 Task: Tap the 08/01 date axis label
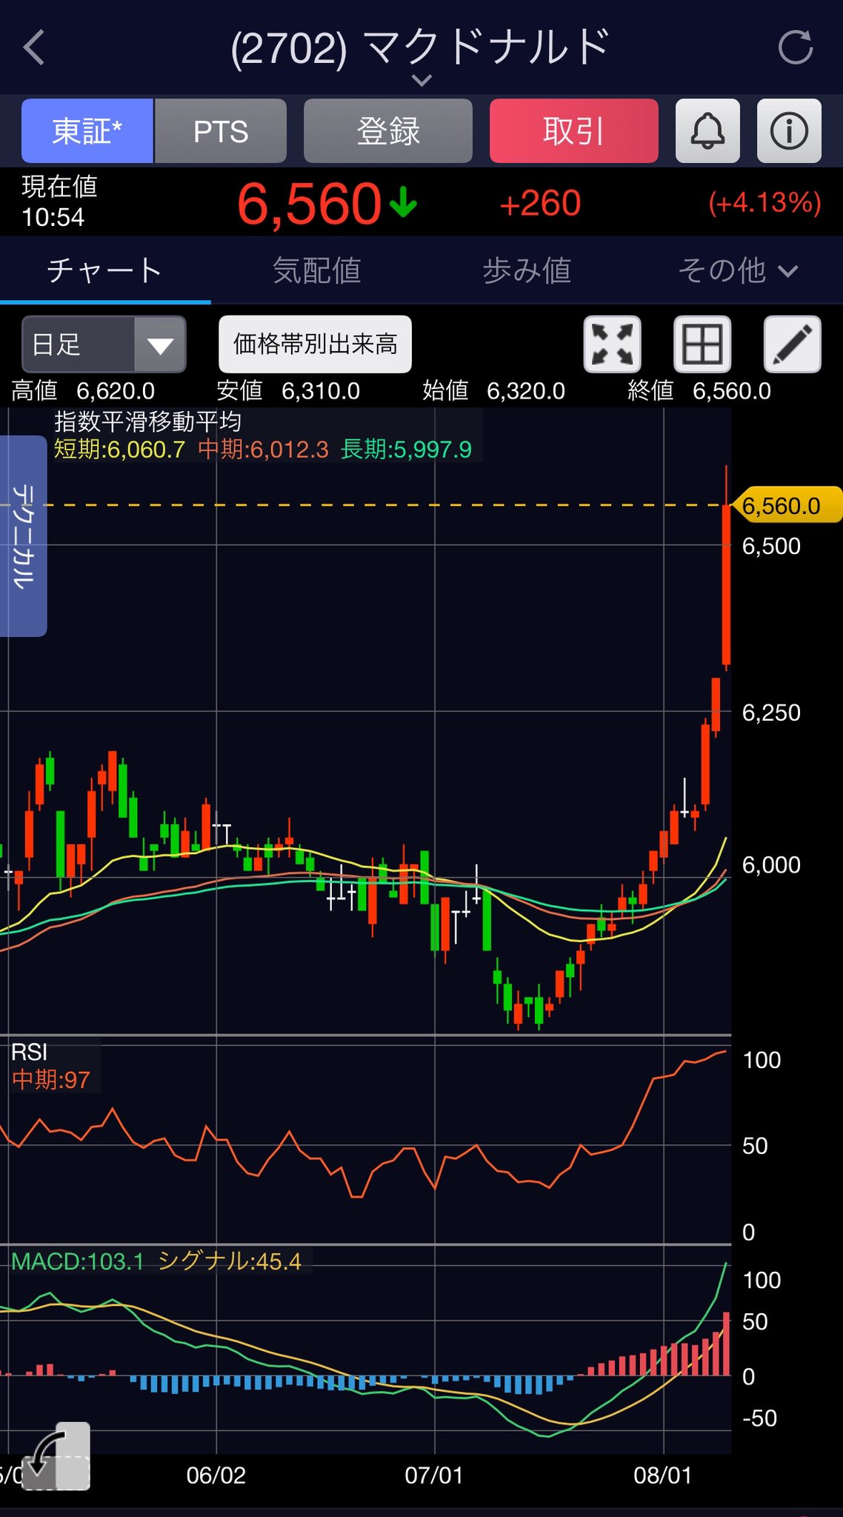[x=663, y=1476]
